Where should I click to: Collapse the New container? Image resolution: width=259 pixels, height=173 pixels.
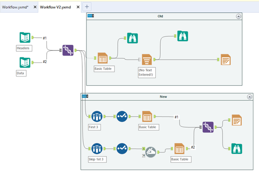250,97
